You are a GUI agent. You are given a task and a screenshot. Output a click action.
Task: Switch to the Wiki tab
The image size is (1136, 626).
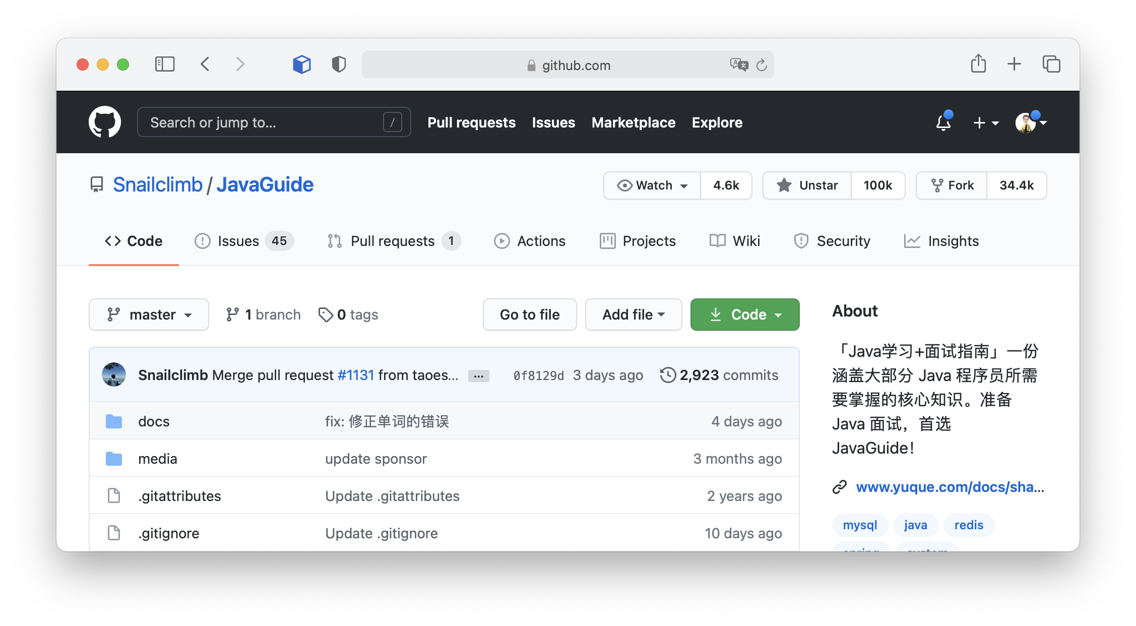(734, 241)
